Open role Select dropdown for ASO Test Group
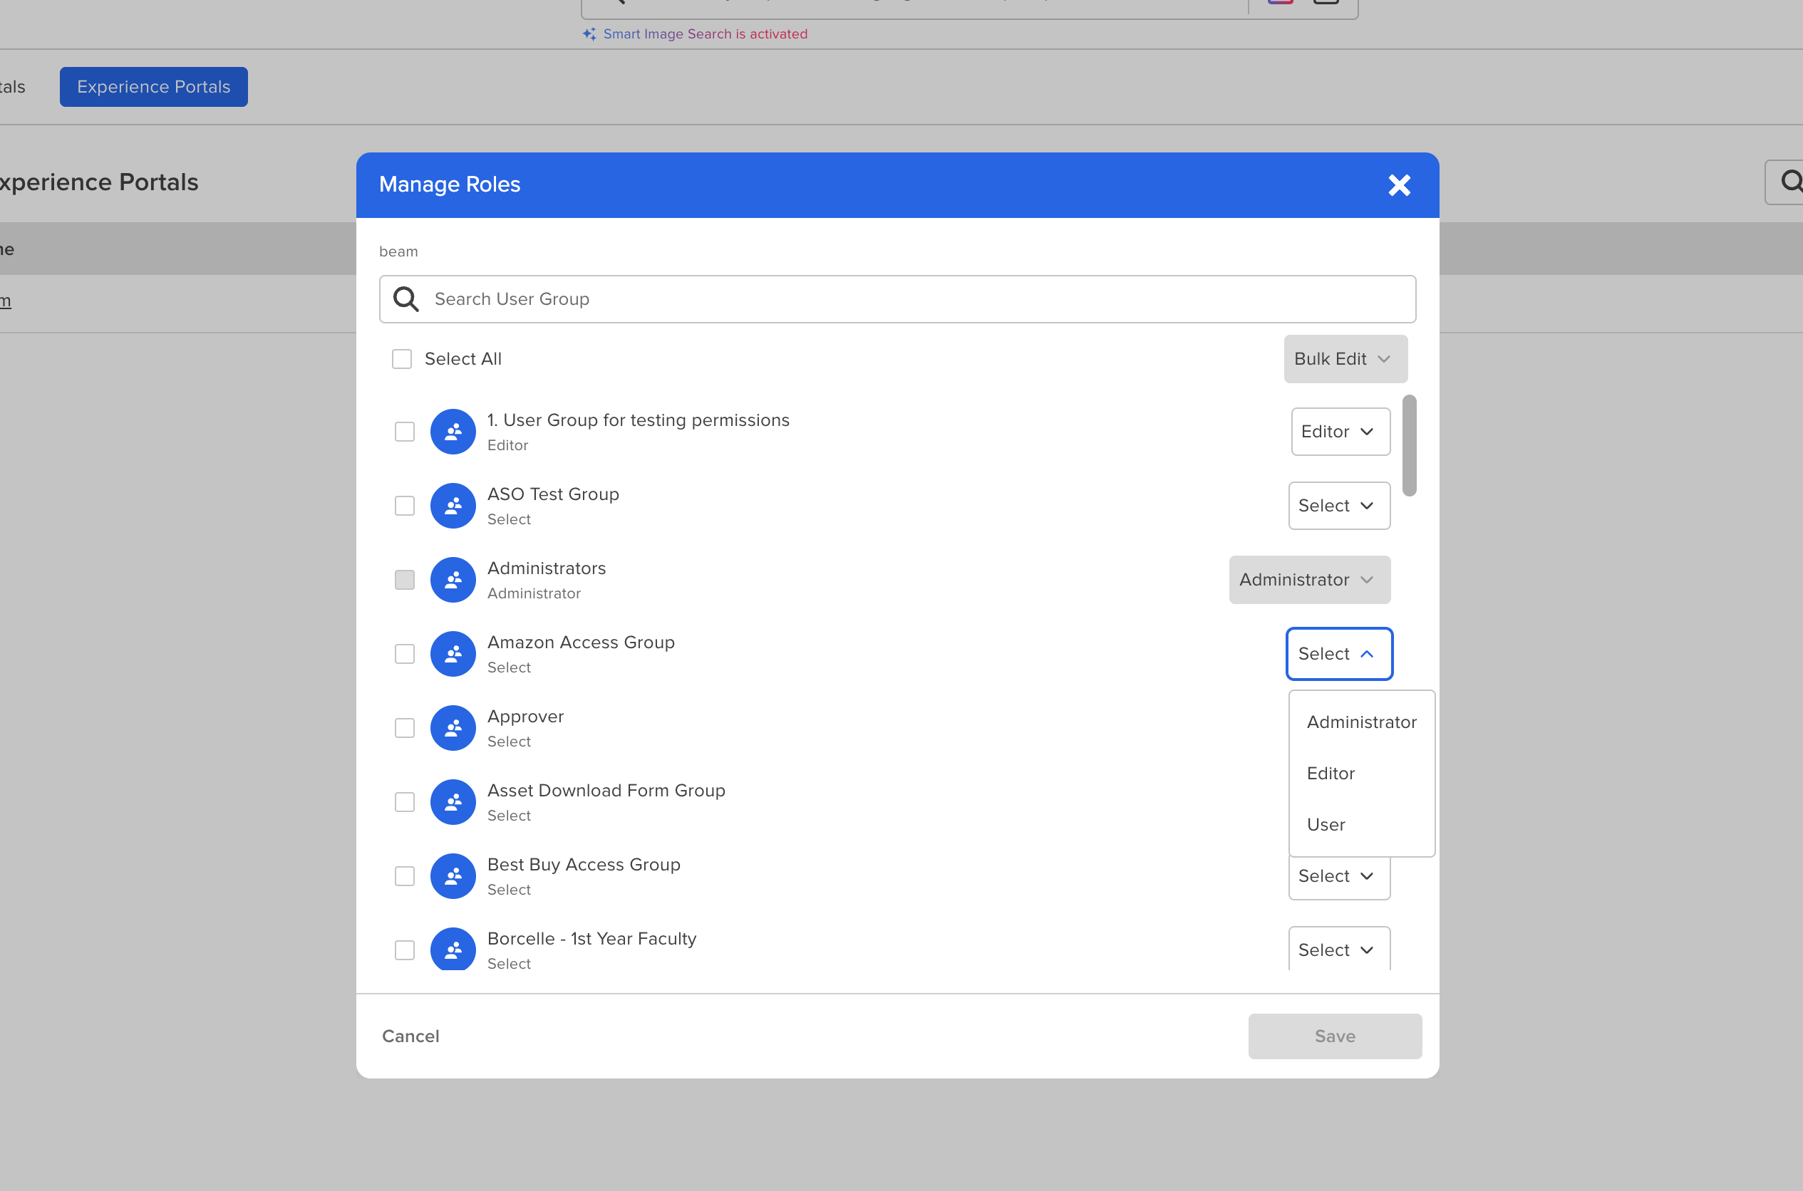1803x1191 pixels. 1339,506
